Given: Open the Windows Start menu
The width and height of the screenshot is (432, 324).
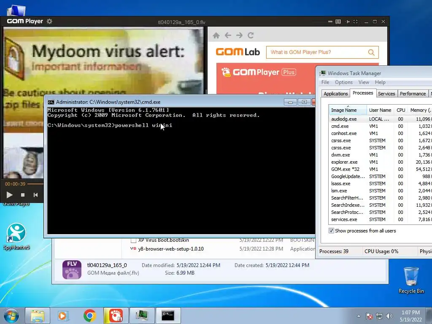Looking at the screenshot, I should click(x=11, y=316).
